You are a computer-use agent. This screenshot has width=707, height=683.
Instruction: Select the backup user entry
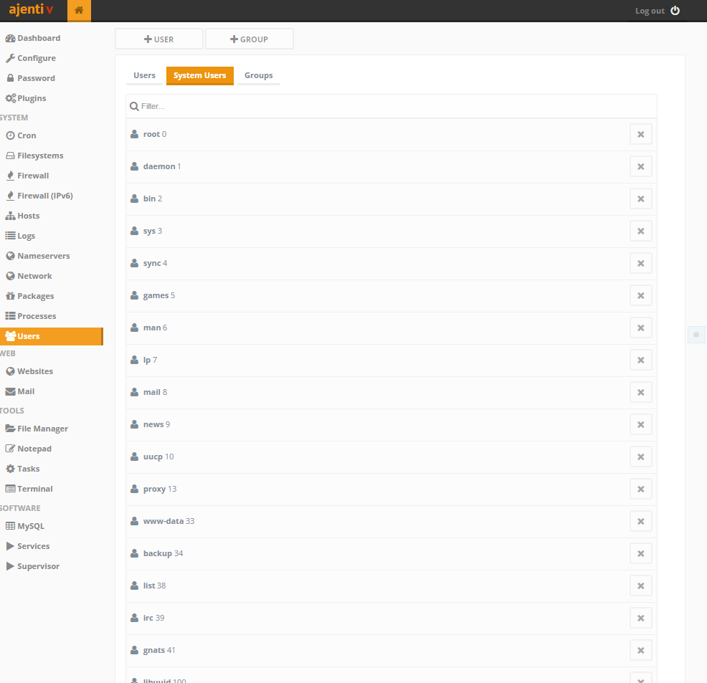158,553
